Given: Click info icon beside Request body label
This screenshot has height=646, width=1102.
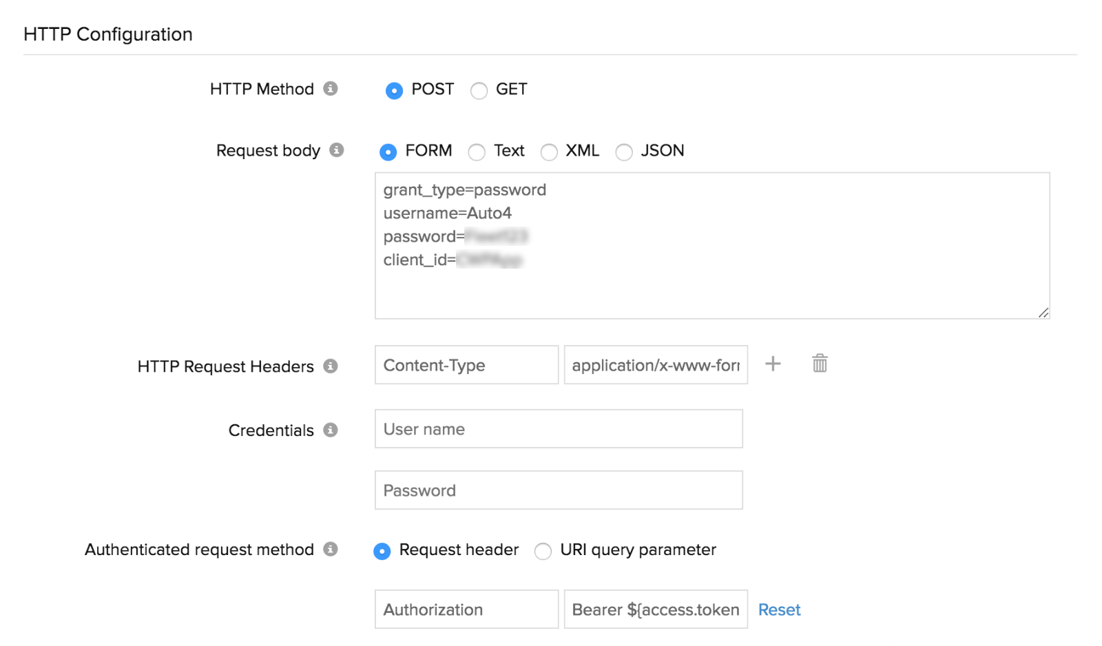Looking at the screenshot, I should tap(336, 150).
